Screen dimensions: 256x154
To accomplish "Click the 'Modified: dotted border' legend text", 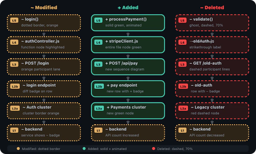I will pos(41,149).
